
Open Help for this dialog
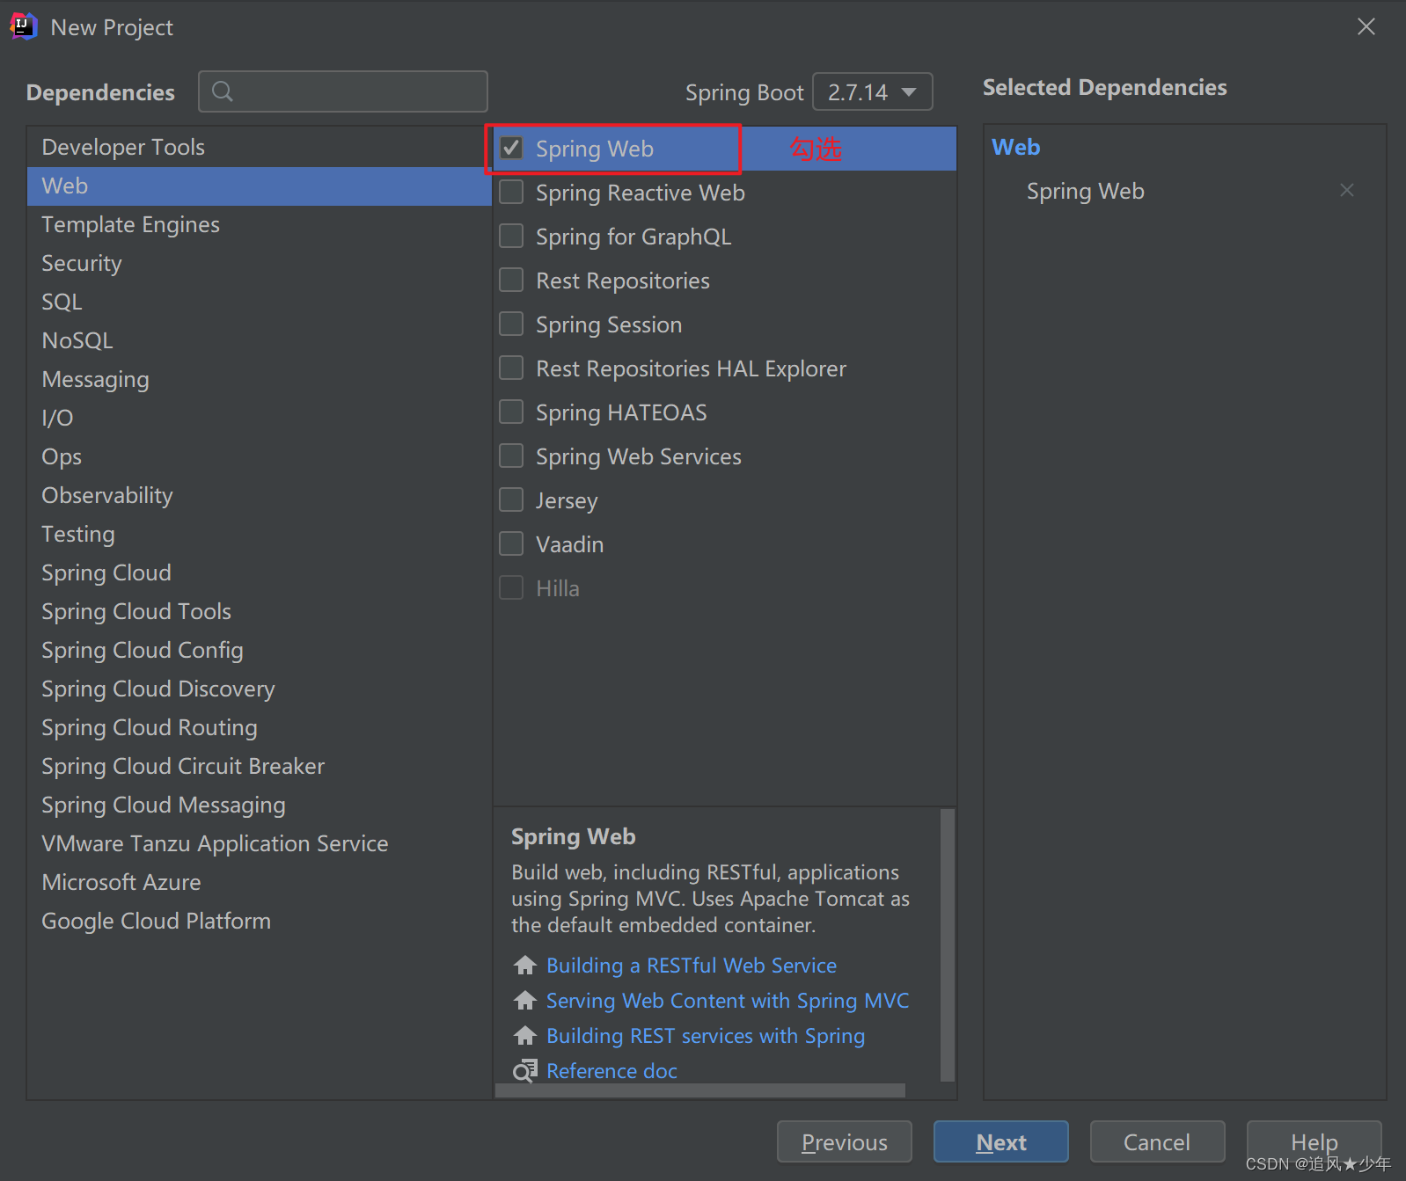click(1314, 1141)
